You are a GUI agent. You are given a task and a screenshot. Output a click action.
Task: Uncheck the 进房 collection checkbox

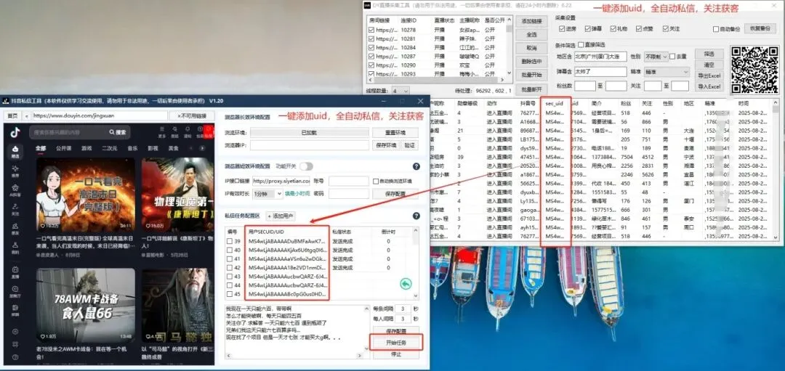[x=562, y=28]
